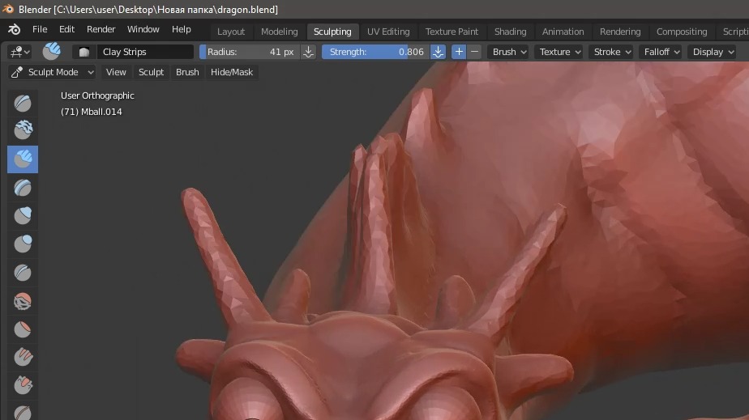Select the Clay Strips tool in sidebar

click(x=23, y=159)
